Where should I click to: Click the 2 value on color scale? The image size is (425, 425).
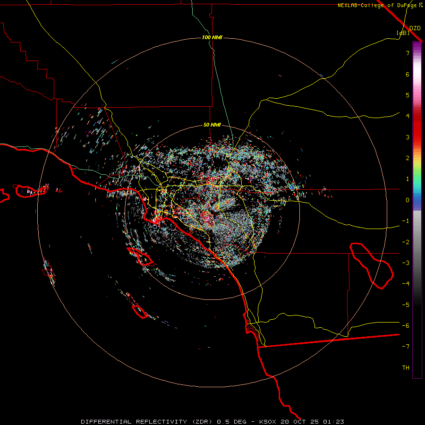[408, 158]
